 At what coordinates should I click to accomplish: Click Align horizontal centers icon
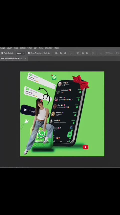tap(61, 53)
